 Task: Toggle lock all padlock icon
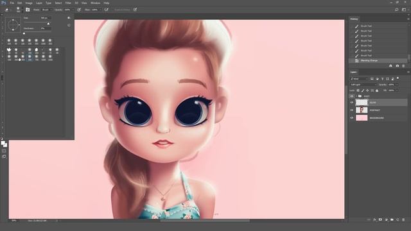pos(377,90)
